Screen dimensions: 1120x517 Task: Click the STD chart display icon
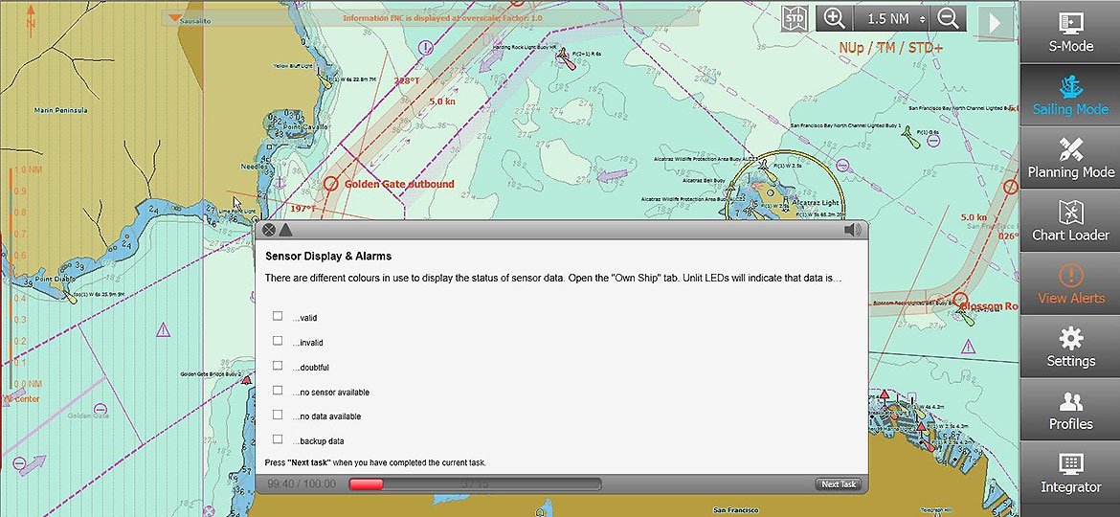point(795,19)
